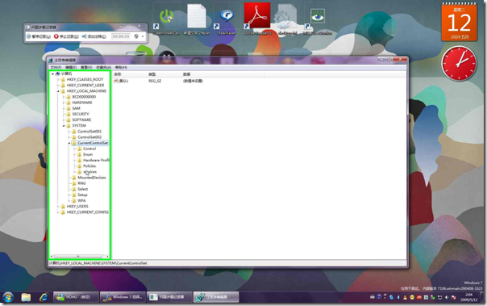Select the Control subkey
The width and height of the screenshot is (487, 306).
89,149
